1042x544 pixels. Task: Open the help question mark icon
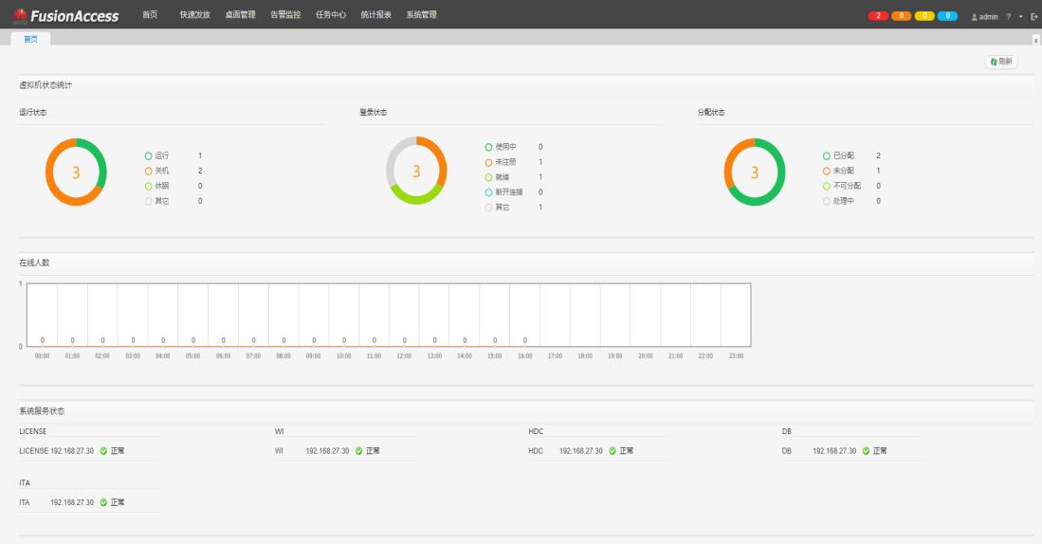click(x=1010, y=16)
